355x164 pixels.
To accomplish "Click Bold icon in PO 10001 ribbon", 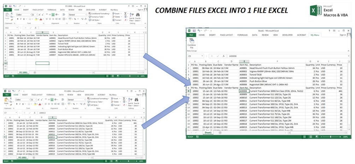I will [x=17, y=19].
